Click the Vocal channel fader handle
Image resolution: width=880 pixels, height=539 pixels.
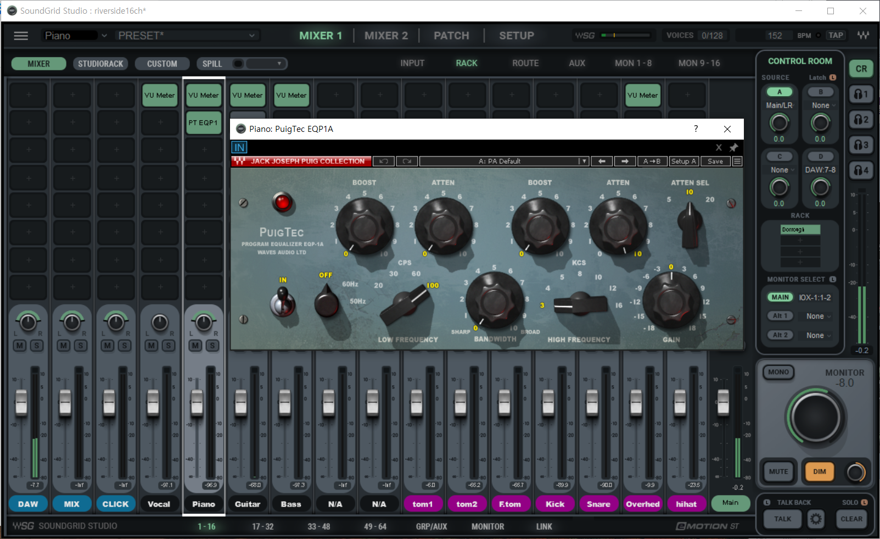(x=153, y=402)
